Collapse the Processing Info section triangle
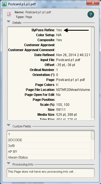101x184 pixels. point(9,163)
